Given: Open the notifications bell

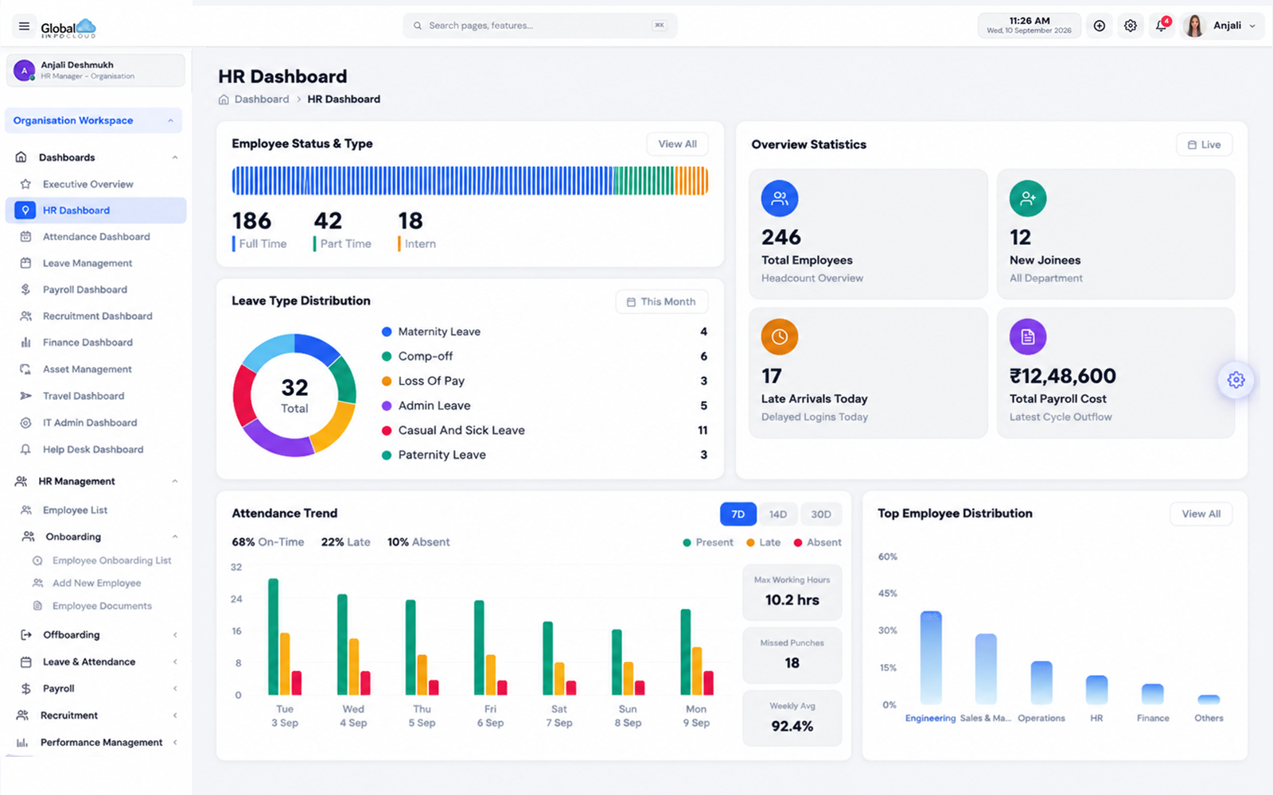Looking at the screenshot, I should point(1162,25).
